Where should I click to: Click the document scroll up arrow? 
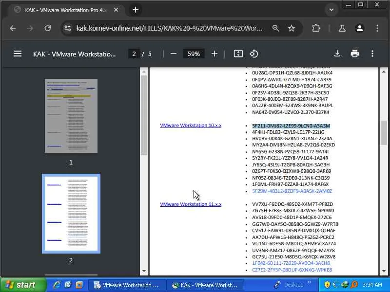pos(384,72)
